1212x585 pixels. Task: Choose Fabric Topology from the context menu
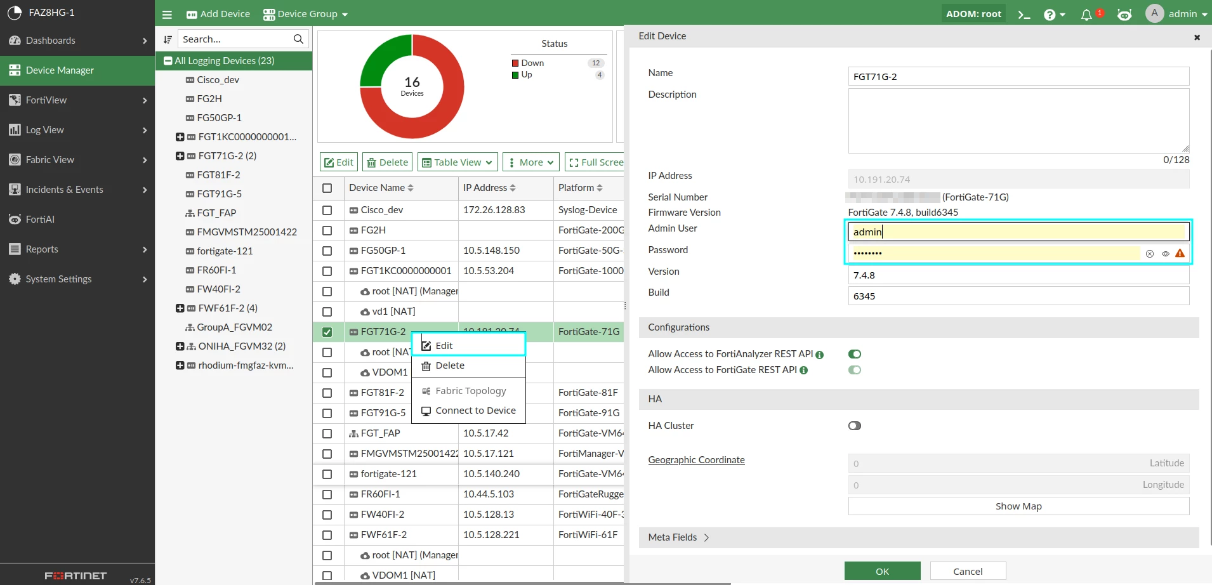pyautogui.click(x=468, y=391)
